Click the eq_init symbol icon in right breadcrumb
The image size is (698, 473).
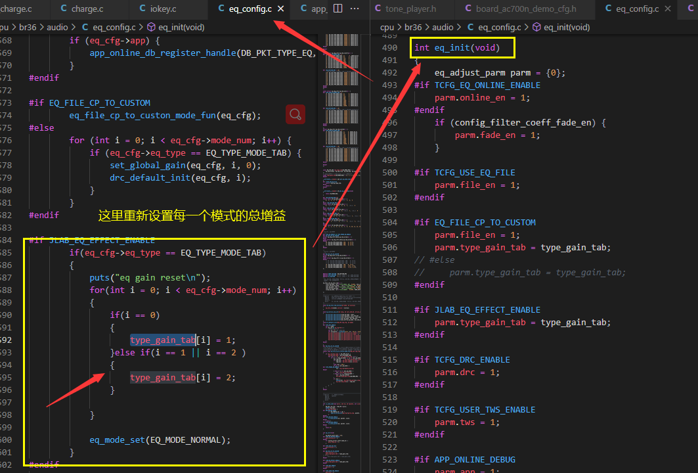(537, 27)
